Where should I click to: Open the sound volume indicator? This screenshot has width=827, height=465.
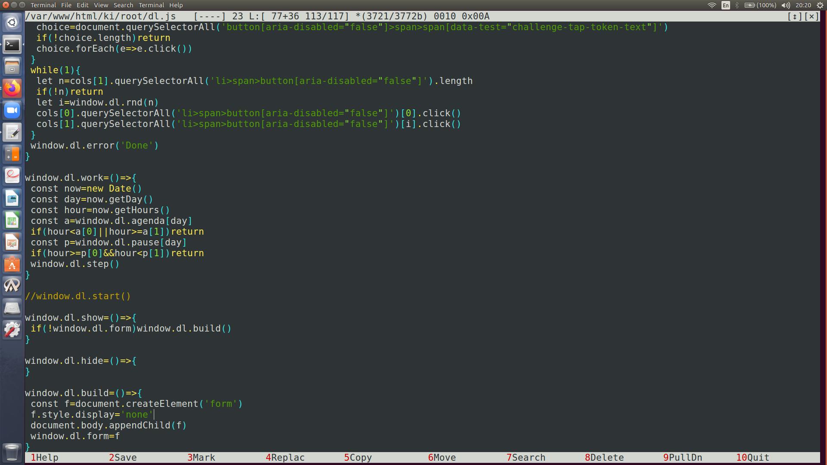click(785, 5)
